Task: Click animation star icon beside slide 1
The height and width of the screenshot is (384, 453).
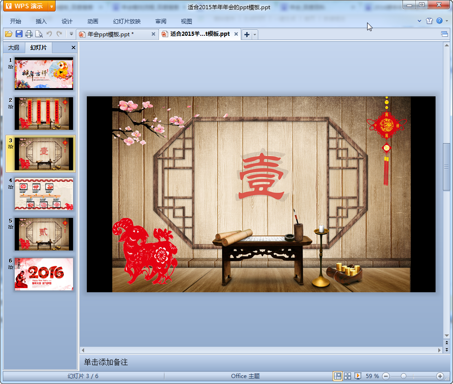Action: click(x=11, y=67)
